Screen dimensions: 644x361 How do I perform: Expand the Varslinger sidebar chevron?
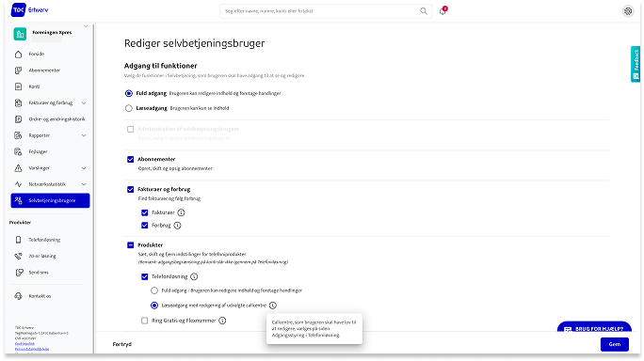pos(84,168)
